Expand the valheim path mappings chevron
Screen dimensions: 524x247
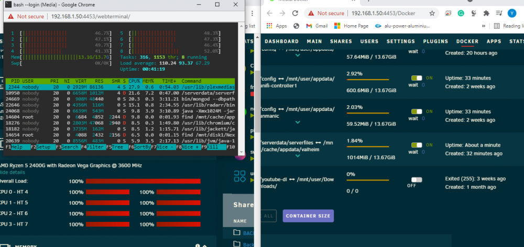click(298, 155)
